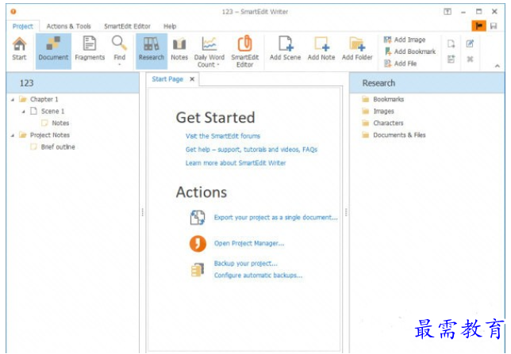Open the Bookmarks research folder
This screenshot has height=354, width=511.
point(389,99)
